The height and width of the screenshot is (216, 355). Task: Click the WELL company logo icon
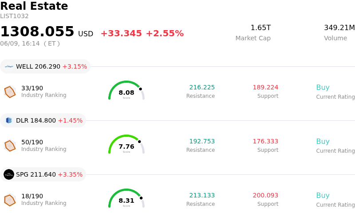click(9, 66)
